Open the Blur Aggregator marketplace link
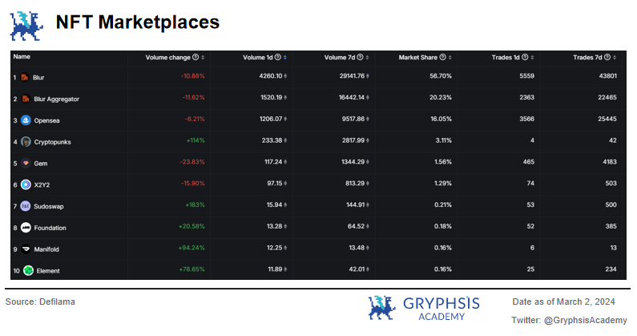Screen dimensions: 637x336 tap(56, 99)
